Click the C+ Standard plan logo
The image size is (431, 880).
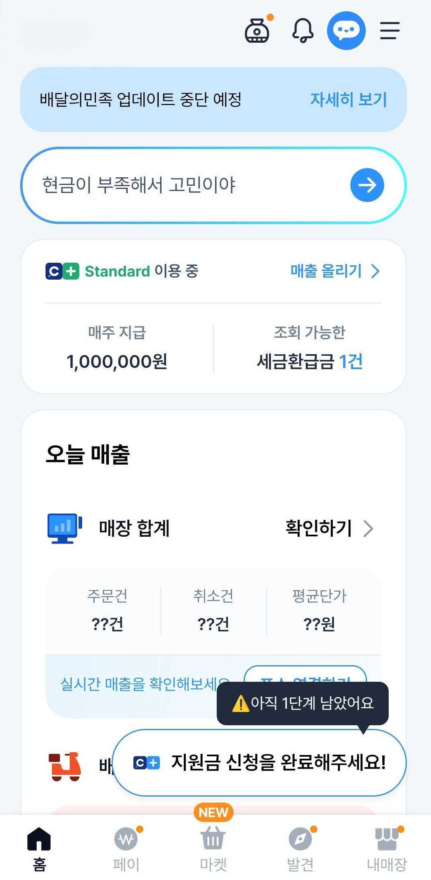(x=62, y=271)
